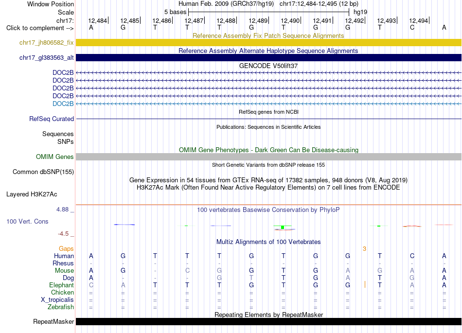Screen dimensions: 462x333
Task: Click the chr17_jh806582_fix track label
Action: coord(46,42)
